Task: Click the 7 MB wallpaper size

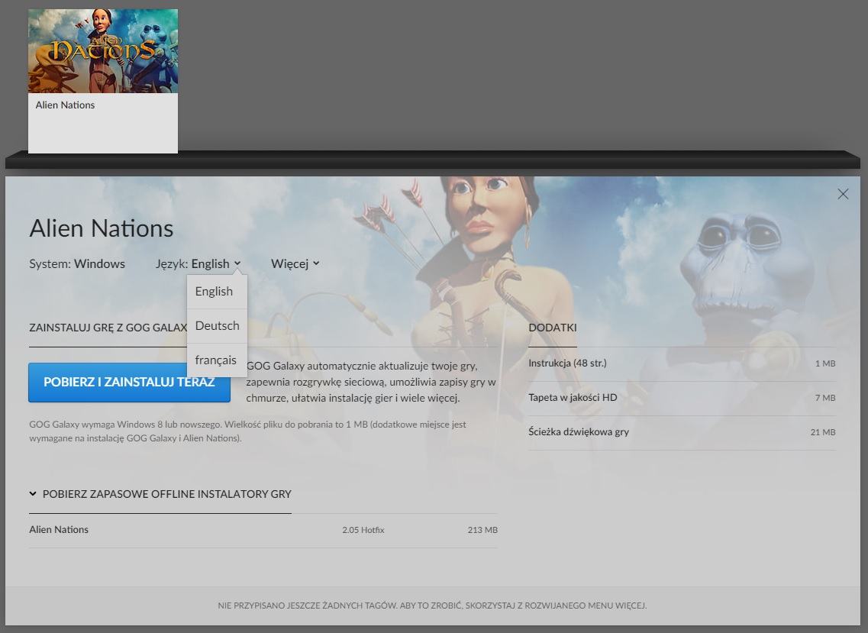Action: pos(825,398)
